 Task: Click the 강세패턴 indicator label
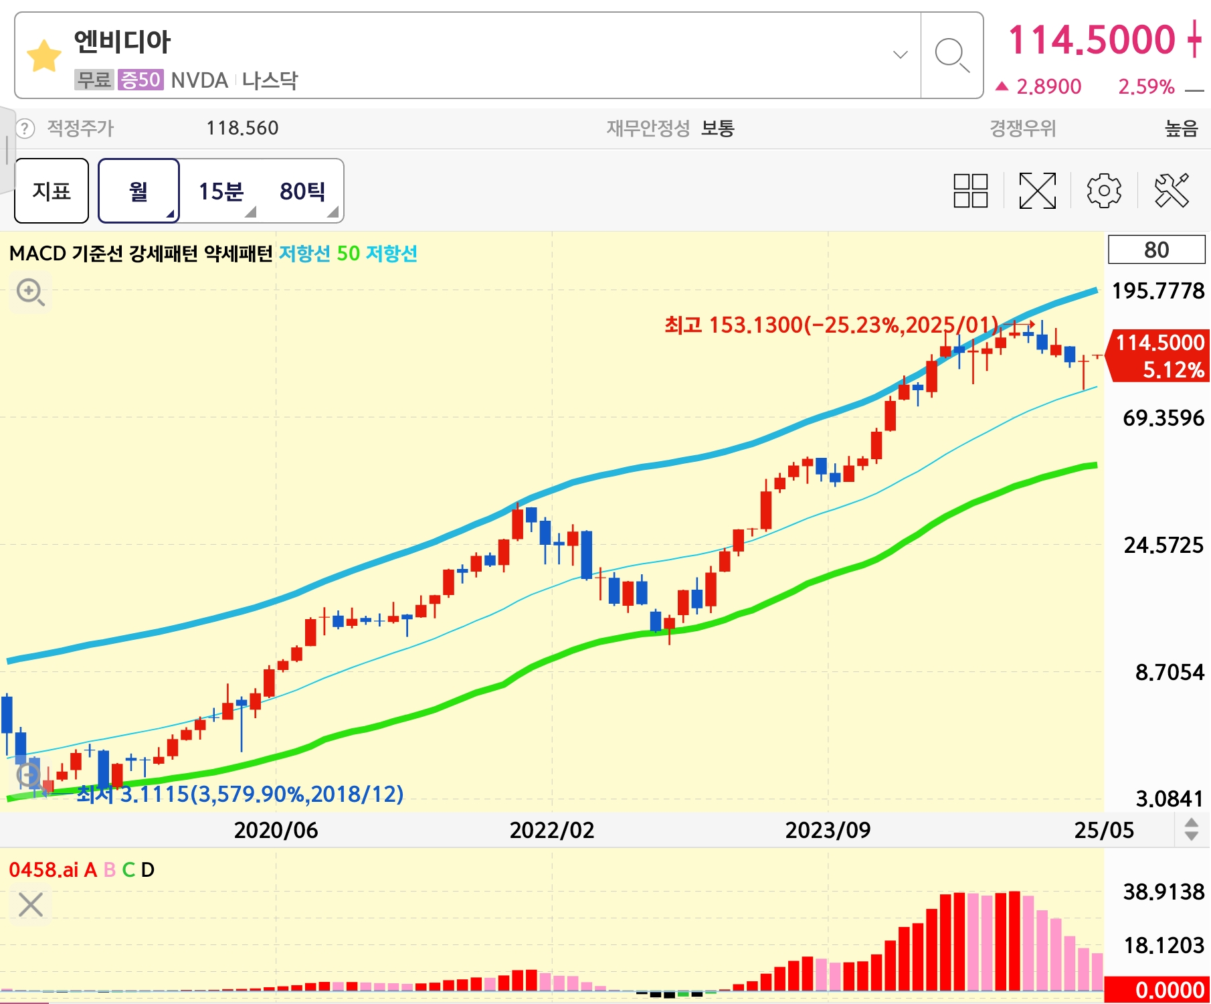[164, 253]
